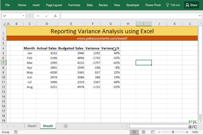The height and width of the screenshot is (135, 203).
Task: Click the Select All corner triangle
Action: tap(4, 24)
